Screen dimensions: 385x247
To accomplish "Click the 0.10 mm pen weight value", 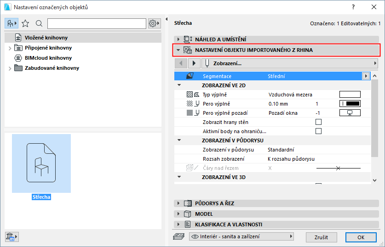I will (278, 104).
